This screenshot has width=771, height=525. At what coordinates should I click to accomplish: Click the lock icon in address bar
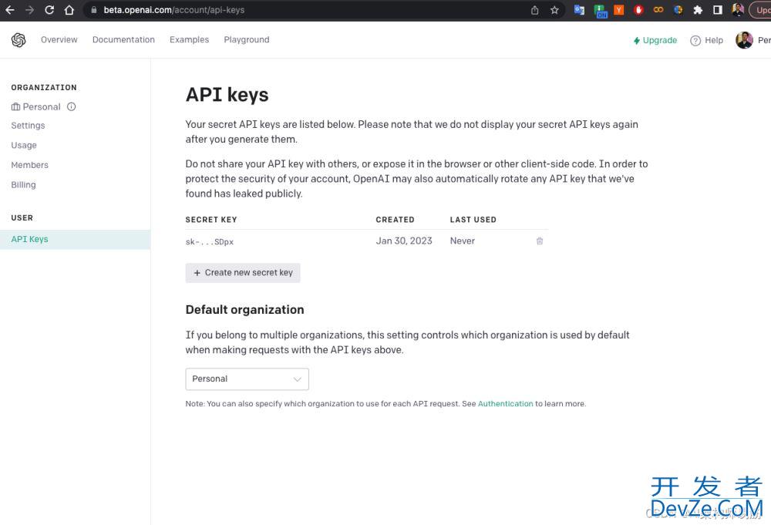coord(94,10)
